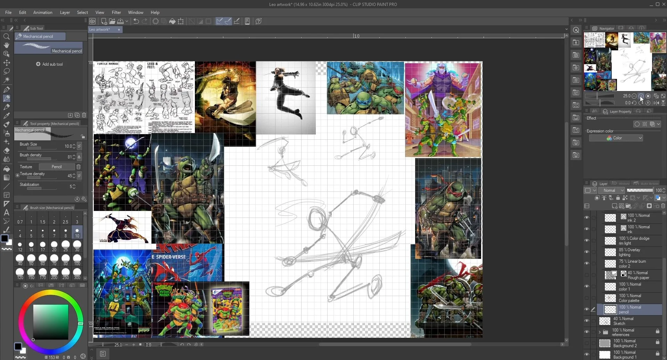Open the Layer menu
This screenshot has height=360, width=667.
65,12
